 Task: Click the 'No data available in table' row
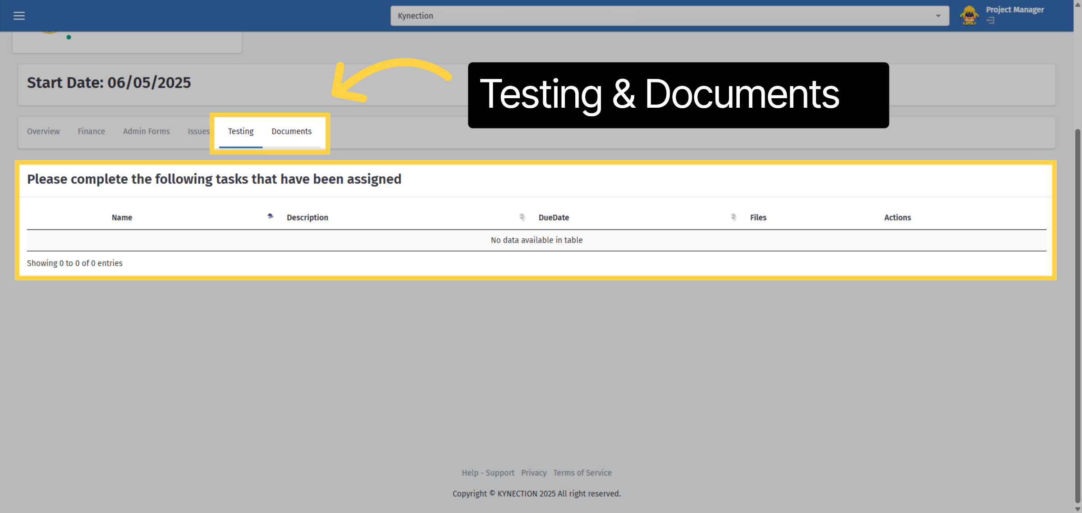(536, 240)
